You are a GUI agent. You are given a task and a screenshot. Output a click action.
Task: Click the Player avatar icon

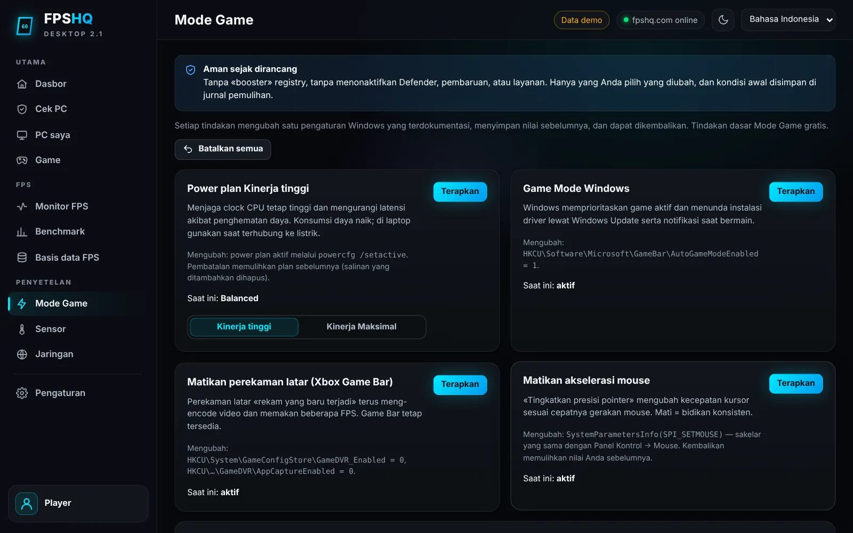click(x=27, y=503)
